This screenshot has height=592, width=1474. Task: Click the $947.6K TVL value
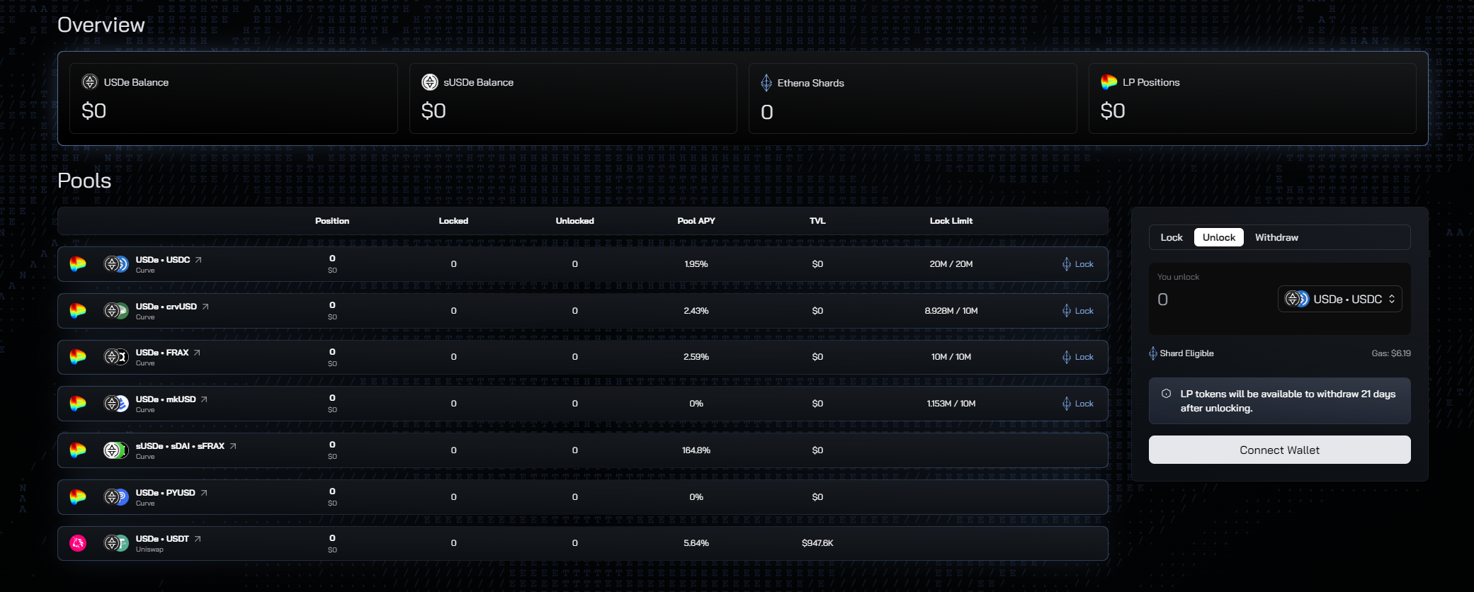817,543
